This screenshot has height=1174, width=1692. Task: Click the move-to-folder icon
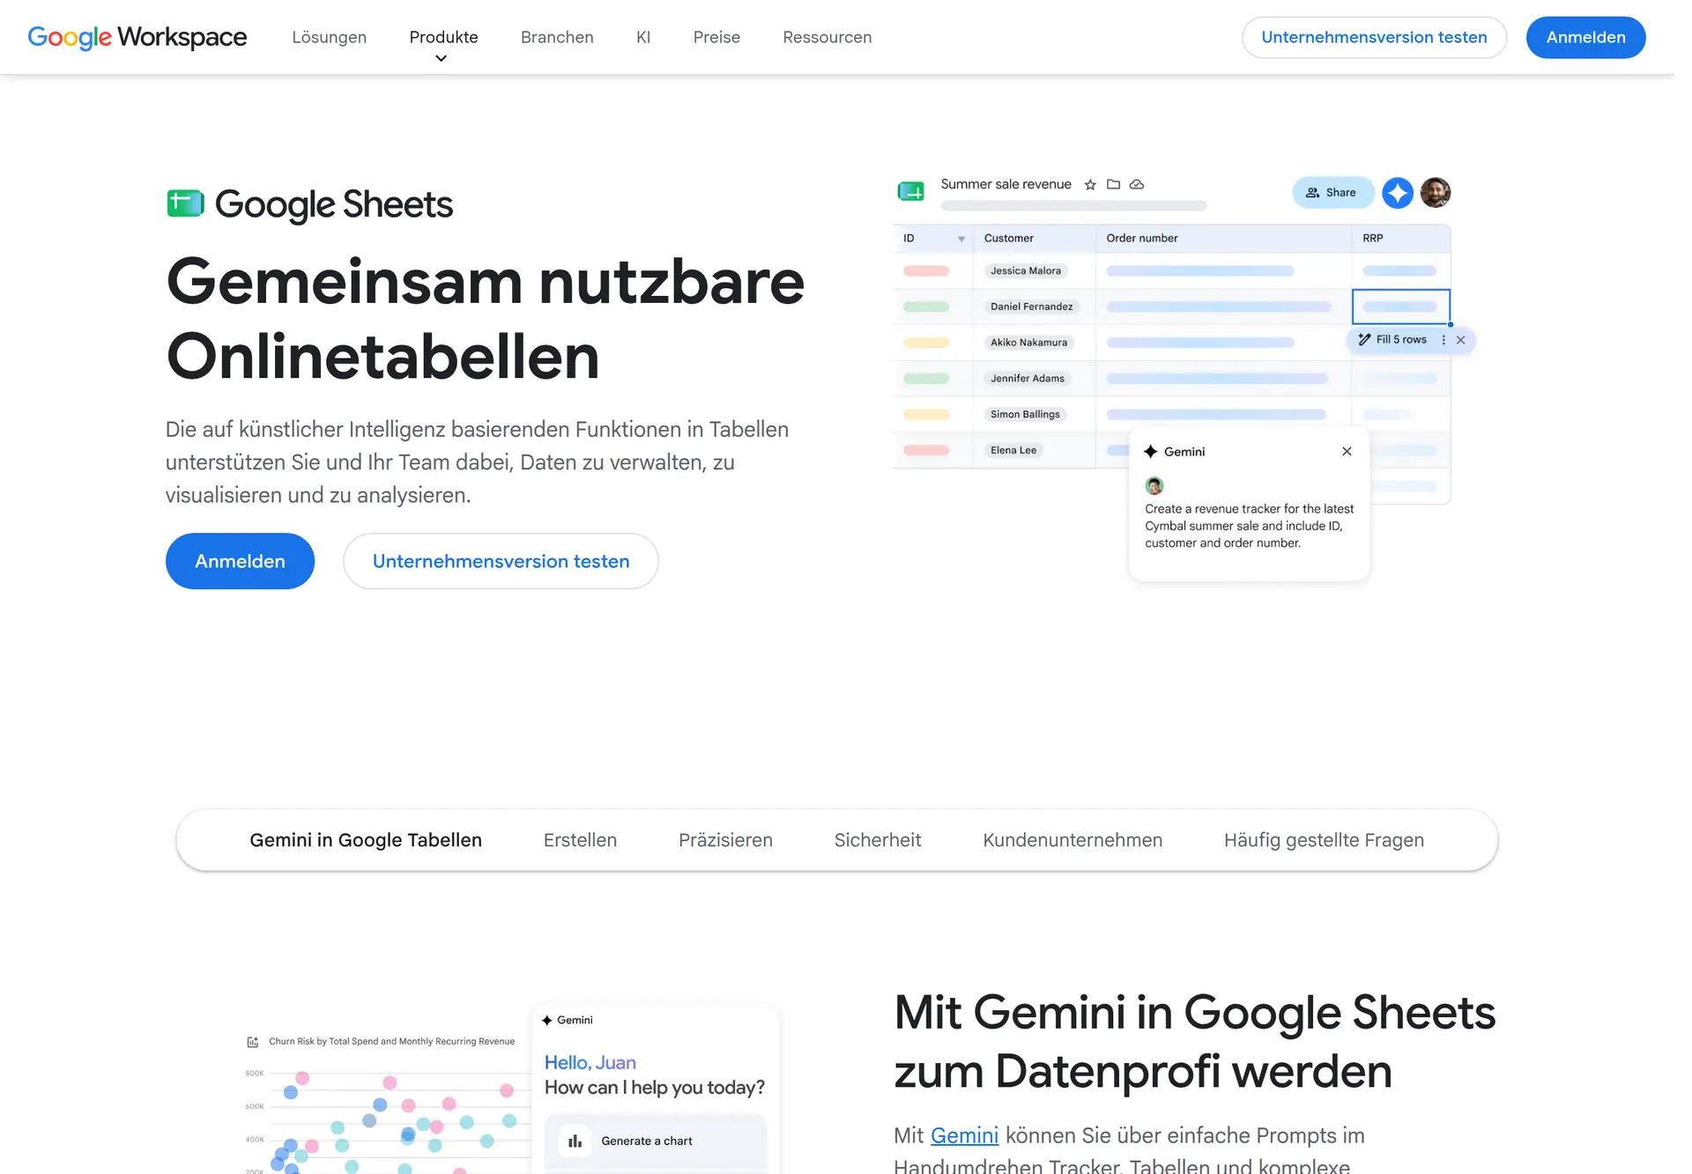click(1113, 184)
